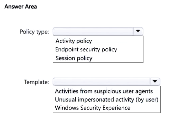This screenshot has height=123, width=175.
Task: Pick the Windows Security Experience template
Action: tap(92, 108)
